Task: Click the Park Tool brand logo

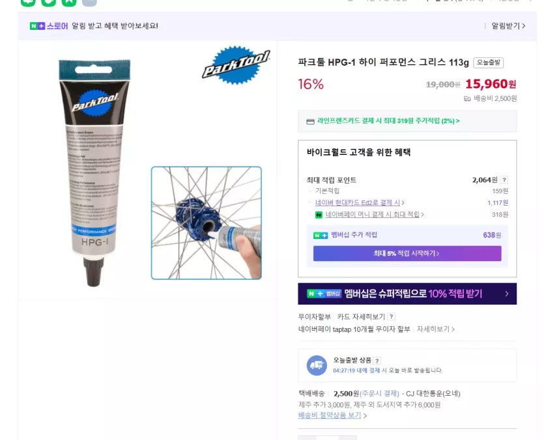Action: click(x=236, y=65)
